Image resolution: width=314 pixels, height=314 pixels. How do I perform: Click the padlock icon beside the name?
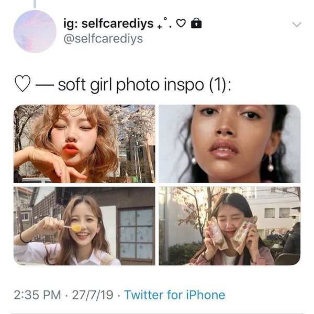(196, 24)
